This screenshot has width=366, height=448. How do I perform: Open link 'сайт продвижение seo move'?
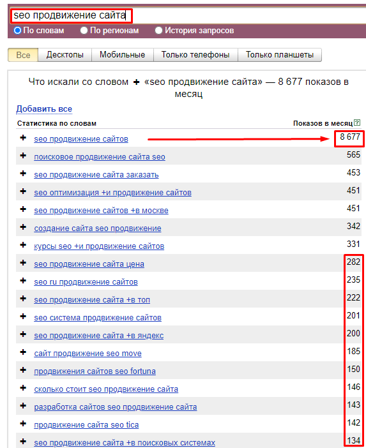click(x=88, y=354)
